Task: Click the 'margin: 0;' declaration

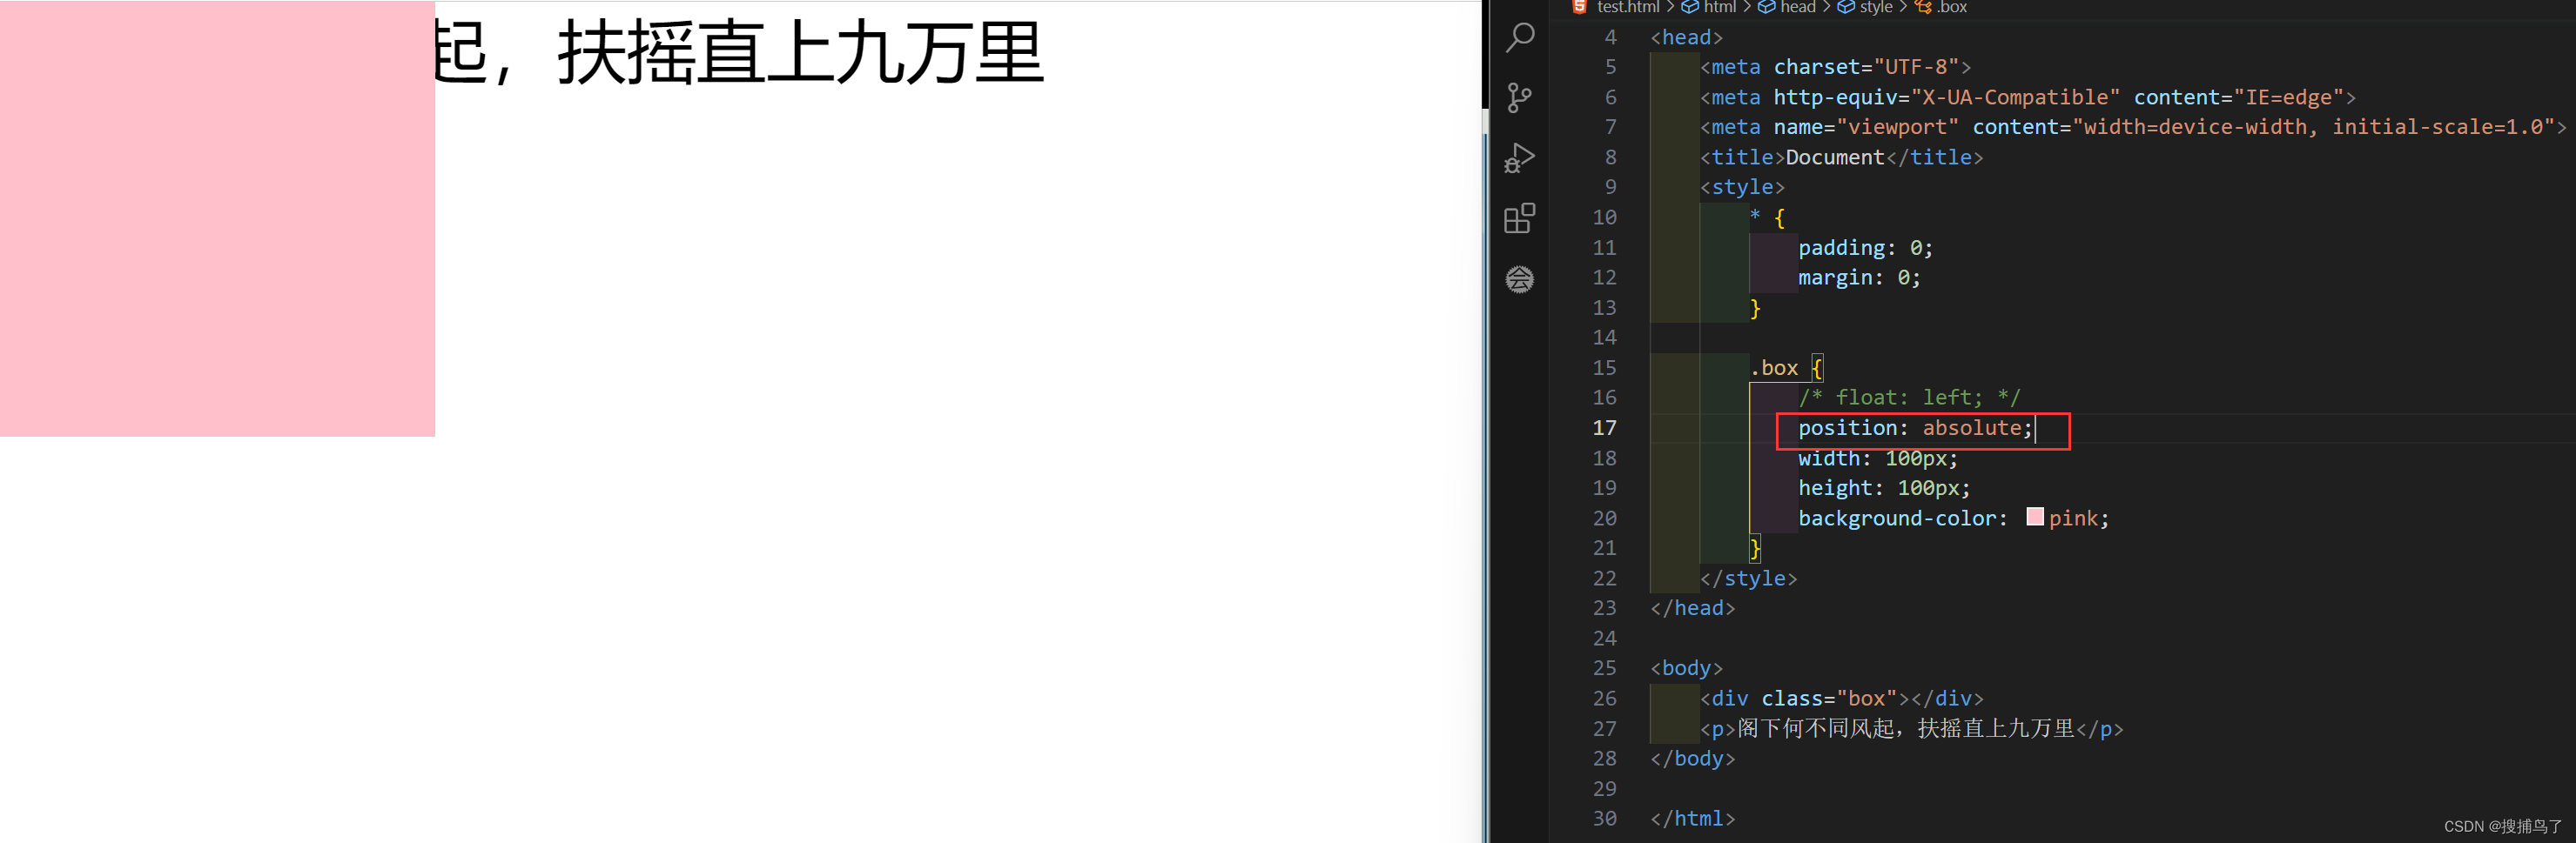Action: point(1859,278)
